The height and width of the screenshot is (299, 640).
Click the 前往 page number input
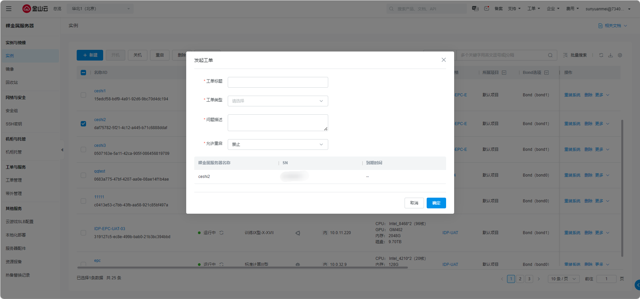coord(606,279)
